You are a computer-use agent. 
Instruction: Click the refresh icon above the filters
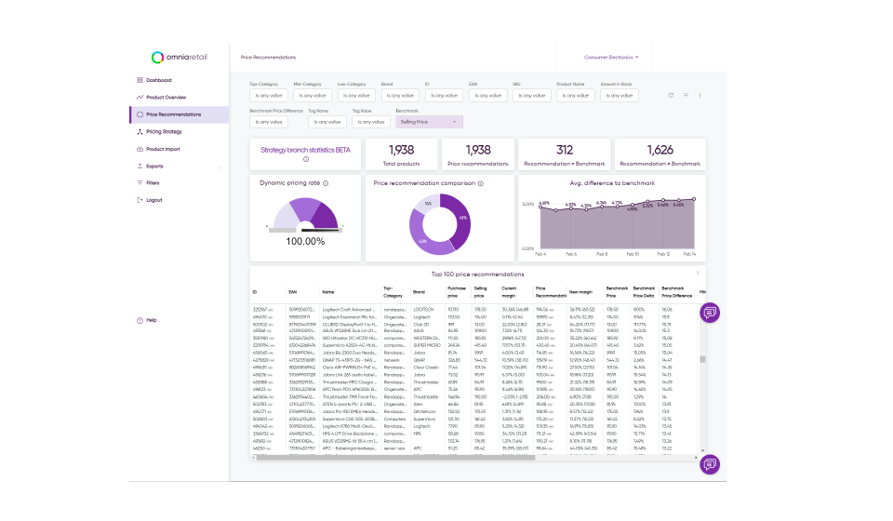pyautogui.click(x=671, y=96)
